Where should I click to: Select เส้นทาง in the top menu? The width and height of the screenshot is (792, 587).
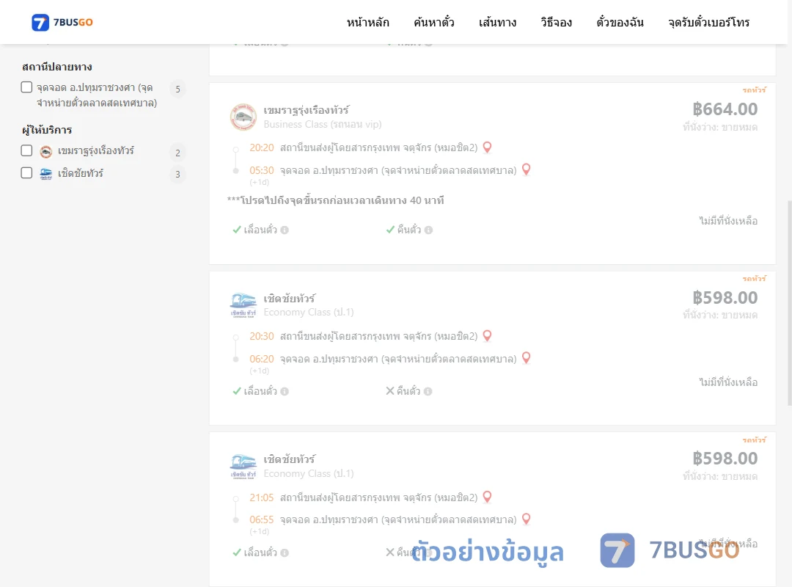(x=497, y=22)
